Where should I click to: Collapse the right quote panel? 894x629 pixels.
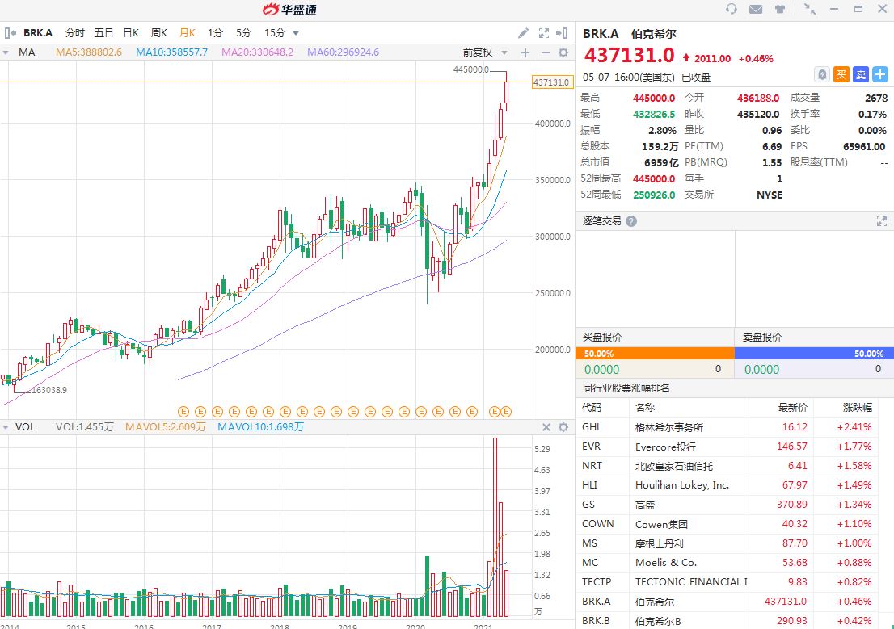[563, 33]
